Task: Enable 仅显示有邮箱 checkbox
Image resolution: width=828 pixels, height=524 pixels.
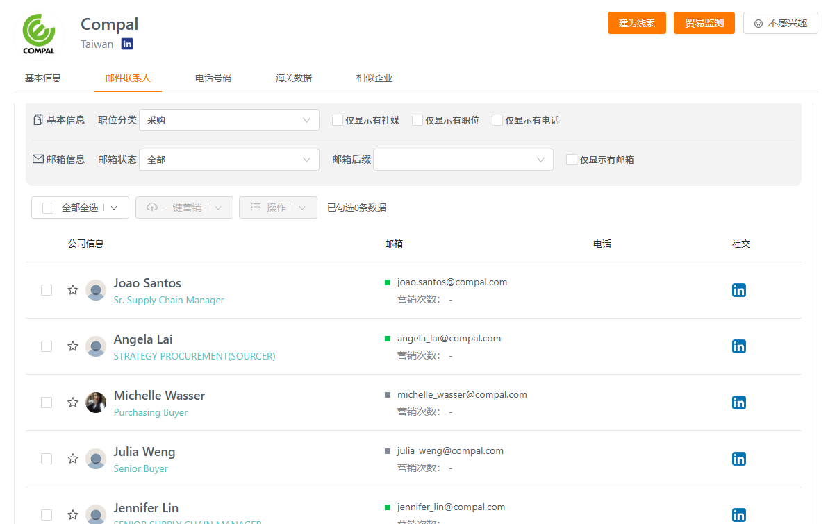Action: click(x=572, y=160)
